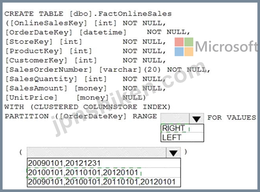Screen dimensions: 260x192
Task: Click the blue square of the logo
Action: click(179, 52)
